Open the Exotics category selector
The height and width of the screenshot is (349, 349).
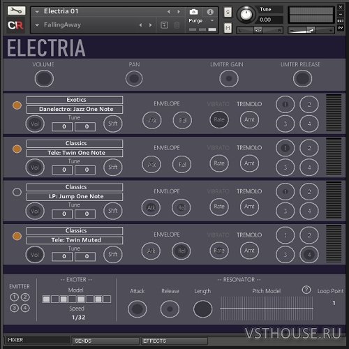75,100
